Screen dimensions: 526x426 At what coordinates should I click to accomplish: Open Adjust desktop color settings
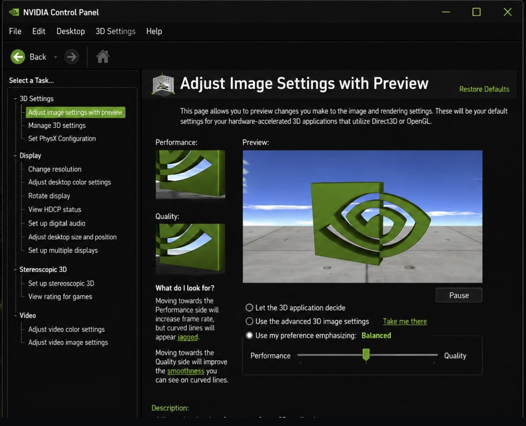70,182
